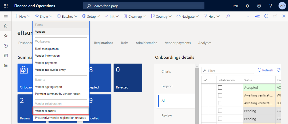Open settings gear in top bar
The width and height of the screenshot is (288, 124).
(x=259, y=6)
